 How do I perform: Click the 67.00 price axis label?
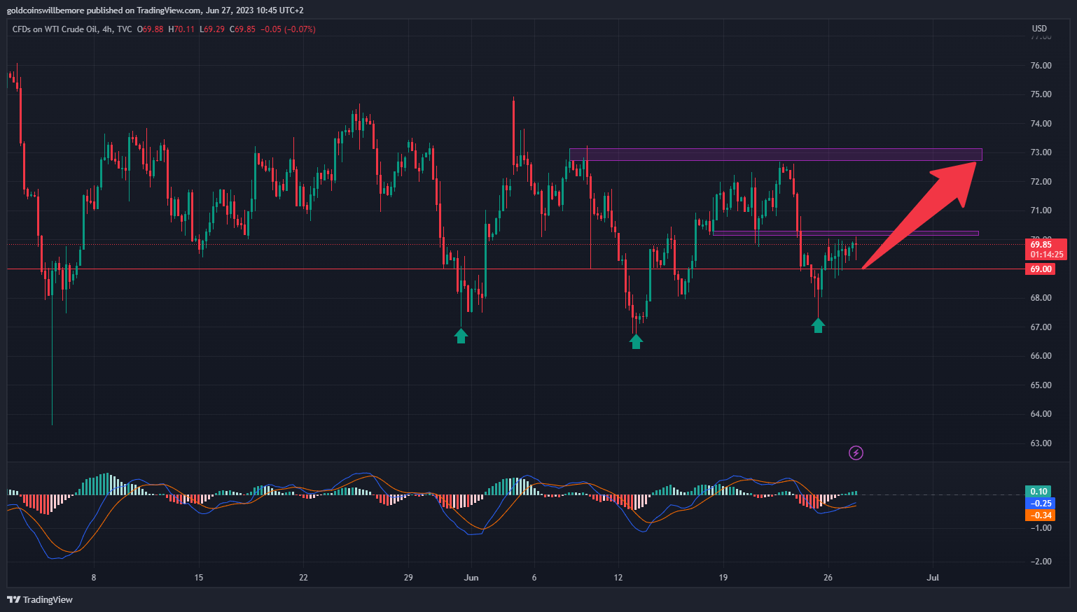click(1041, 327)
